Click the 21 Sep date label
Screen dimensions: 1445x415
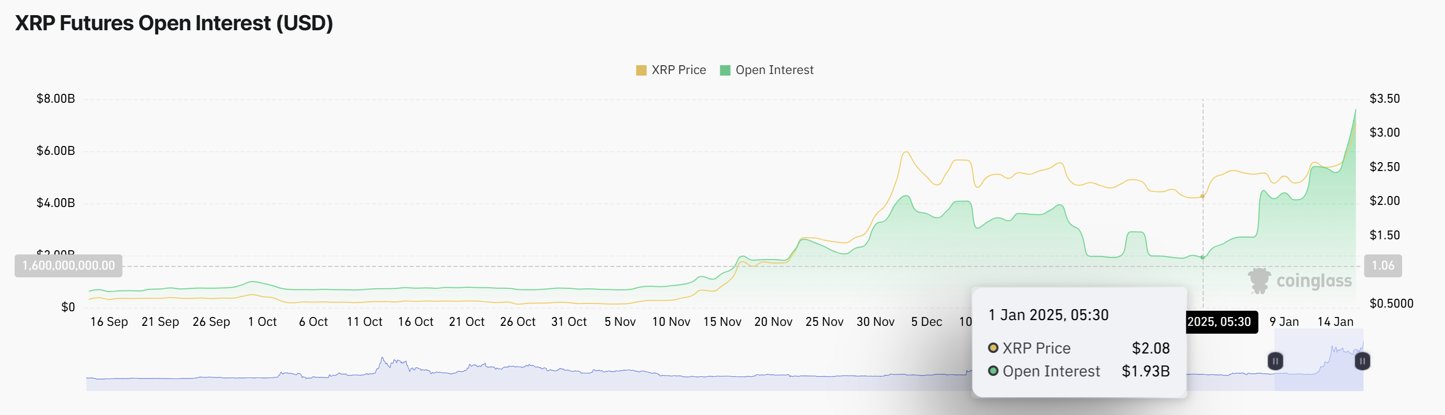click(x=160, y=322)
